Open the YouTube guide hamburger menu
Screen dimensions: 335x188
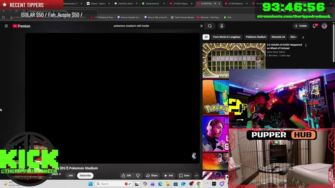click(x=6, y=26)
